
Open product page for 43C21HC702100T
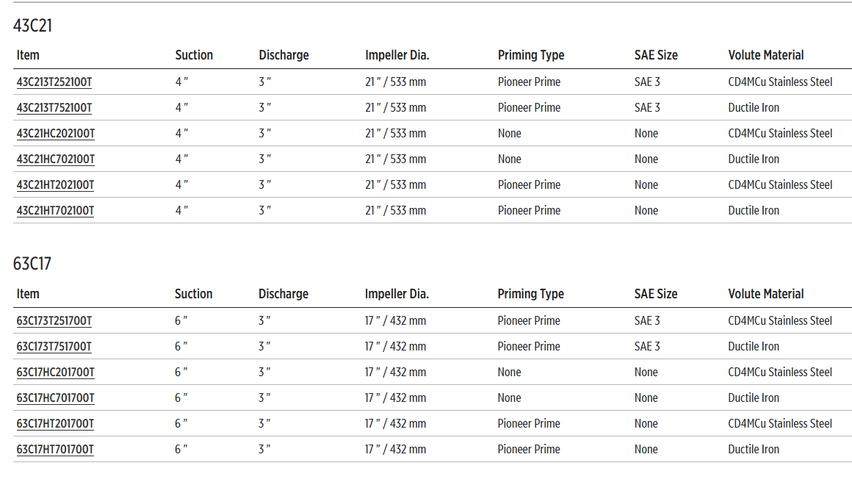pos(56,159)
